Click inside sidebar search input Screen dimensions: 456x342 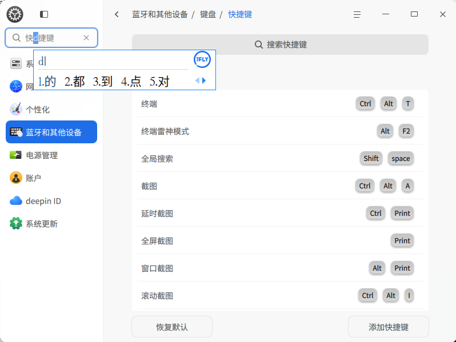click(53, 38)
